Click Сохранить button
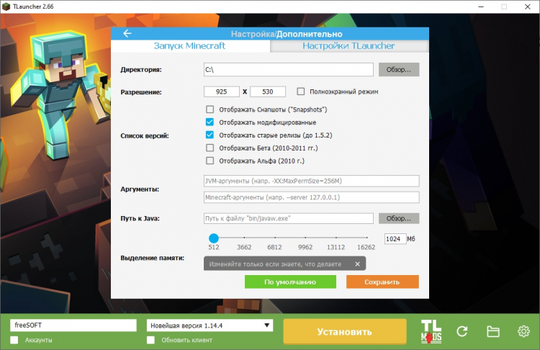 pyautogui.click(x=382, y=282)
